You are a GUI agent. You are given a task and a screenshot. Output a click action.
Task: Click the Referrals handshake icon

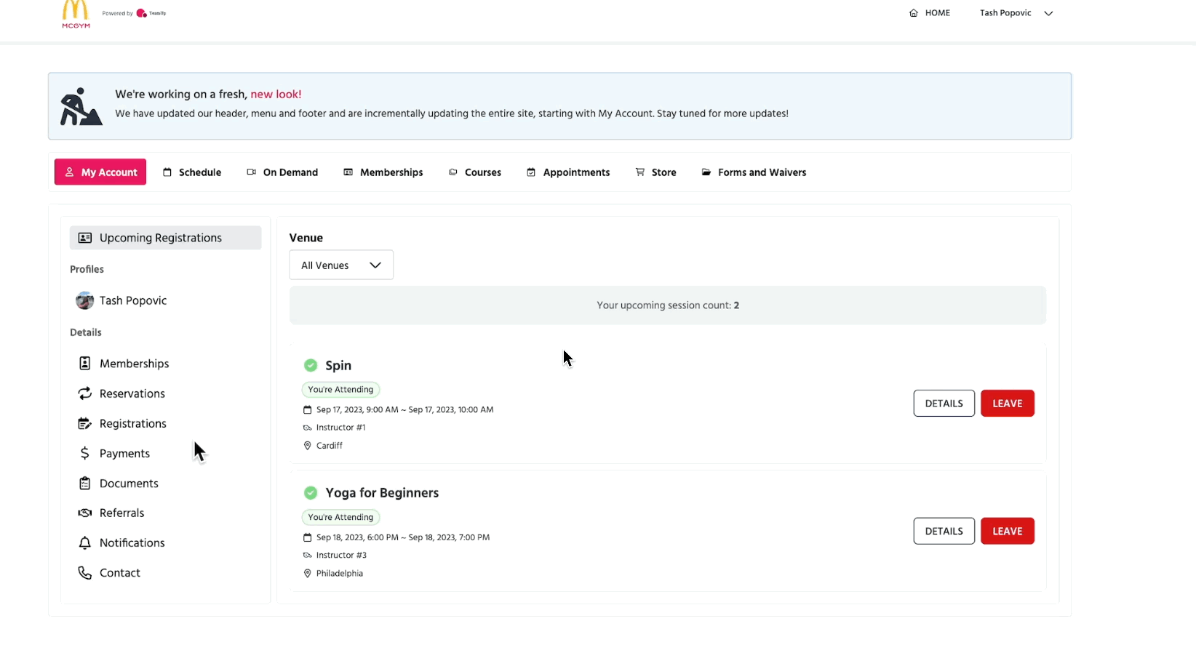85,513
